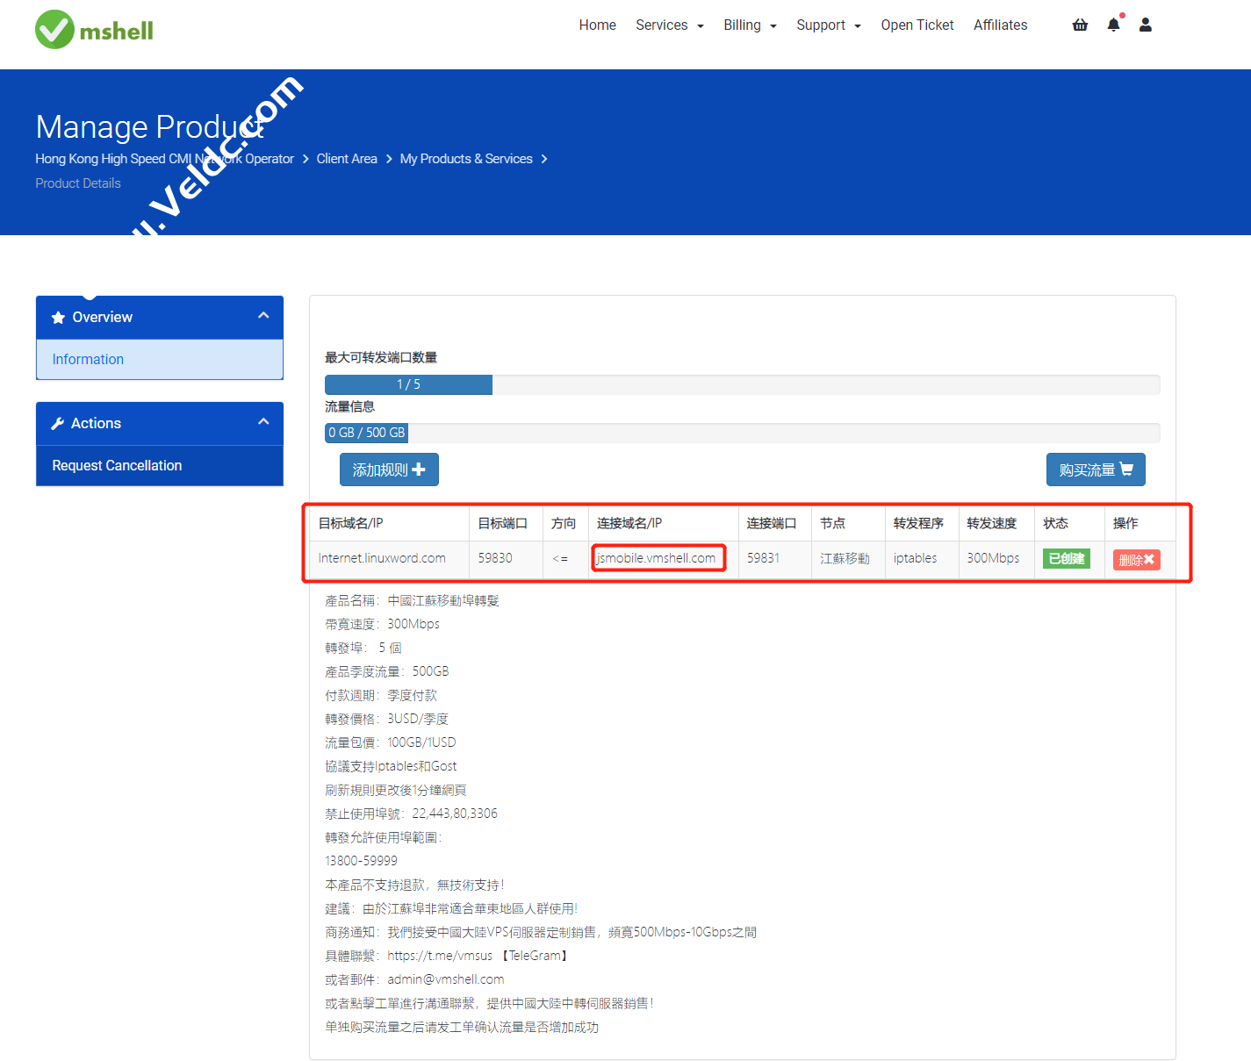The height and width of the screenshot is (1061, 1251).
Task: Click the wrench icon beside Actions
Action: [x=58, y=424]
